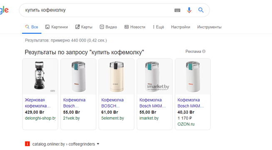Viewport: 272px width, 150px height.
Task: Click the imarket.by store name under 55,00 Br
Action: click(x=149, y=118)
